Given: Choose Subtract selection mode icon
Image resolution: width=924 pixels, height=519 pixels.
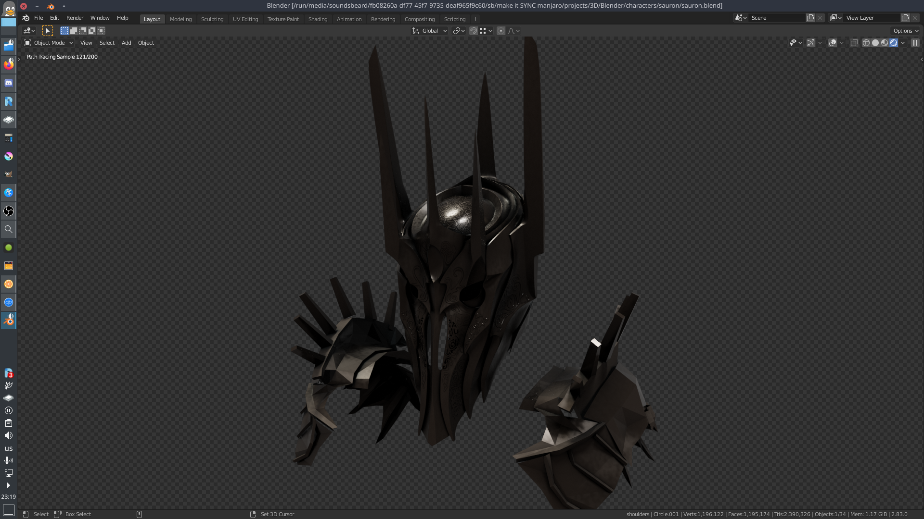Looking at the screenshot, I should (x=83, y=31).
